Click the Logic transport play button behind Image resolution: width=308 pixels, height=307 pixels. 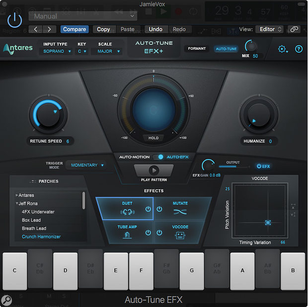click(x=163, y=11)
